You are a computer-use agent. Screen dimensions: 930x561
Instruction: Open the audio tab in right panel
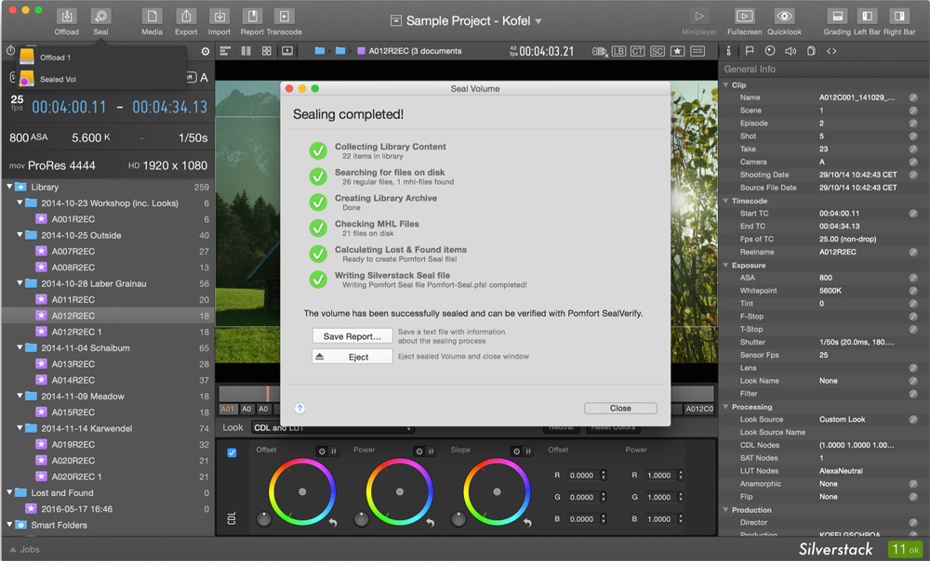(x=790, y=51)
